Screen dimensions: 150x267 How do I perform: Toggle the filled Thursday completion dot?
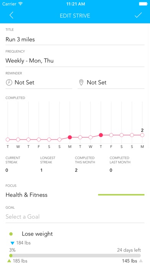point(101,135)
